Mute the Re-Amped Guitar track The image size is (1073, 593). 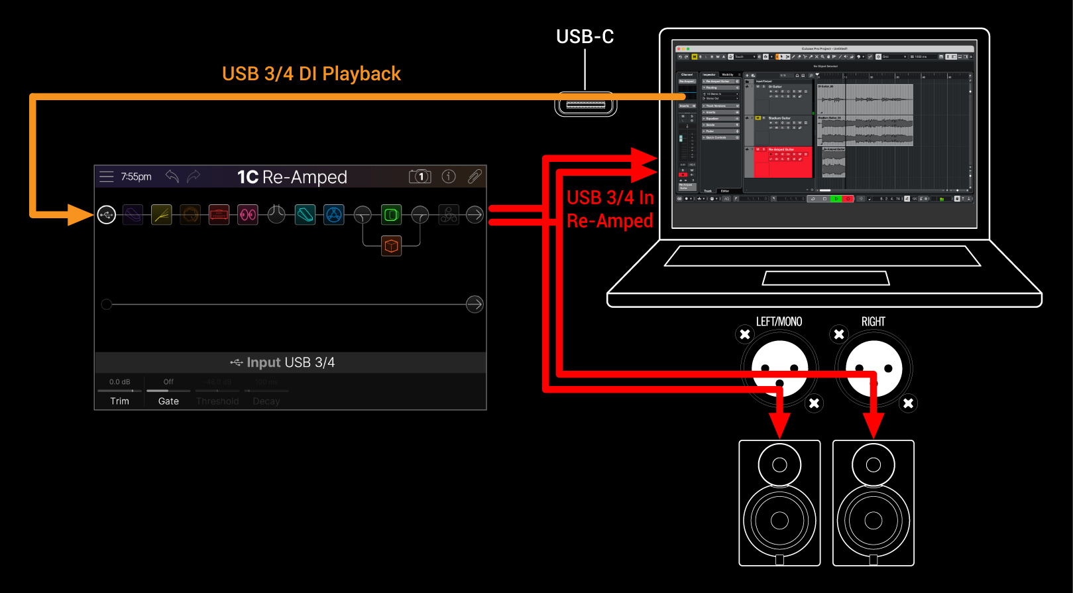tap(758, 149)
